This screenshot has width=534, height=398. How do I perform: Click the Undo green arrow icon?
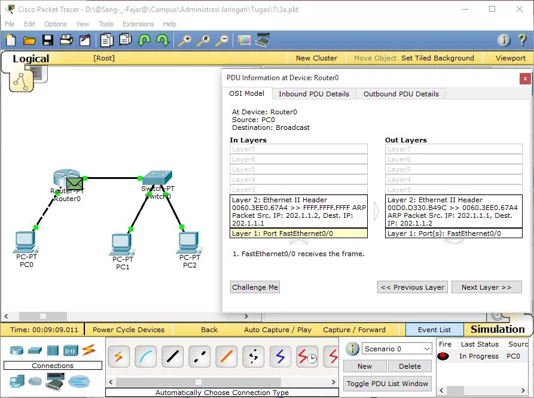click(144, 40)
